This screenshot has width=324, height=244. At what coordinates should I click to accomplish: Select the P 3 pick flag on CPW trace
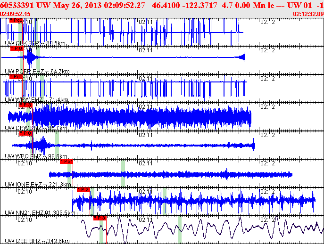[x=26, y=105]
